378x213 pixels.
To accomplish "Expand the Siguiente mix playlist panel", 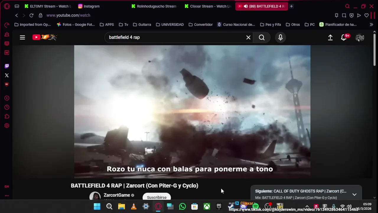I will [x=354, y=194].
